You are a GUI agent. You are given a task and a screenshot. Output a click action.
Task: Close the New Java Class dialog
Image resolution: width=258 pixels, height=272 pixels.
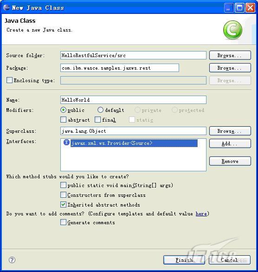click(250, 7)
